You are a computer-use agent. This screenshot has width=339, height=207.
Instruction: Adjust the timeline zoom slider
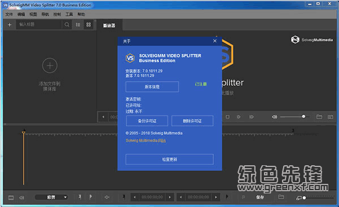pyautogui.click(x=319, y=198)
